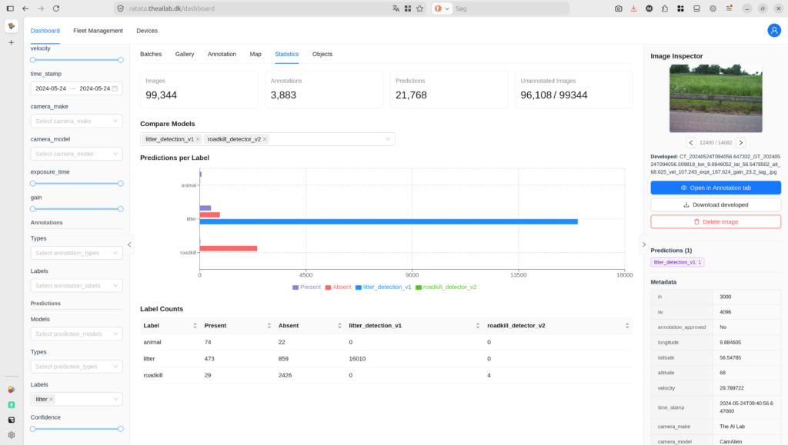Open the camera_make dropdown
788x445 pixels.
(76, 121)
